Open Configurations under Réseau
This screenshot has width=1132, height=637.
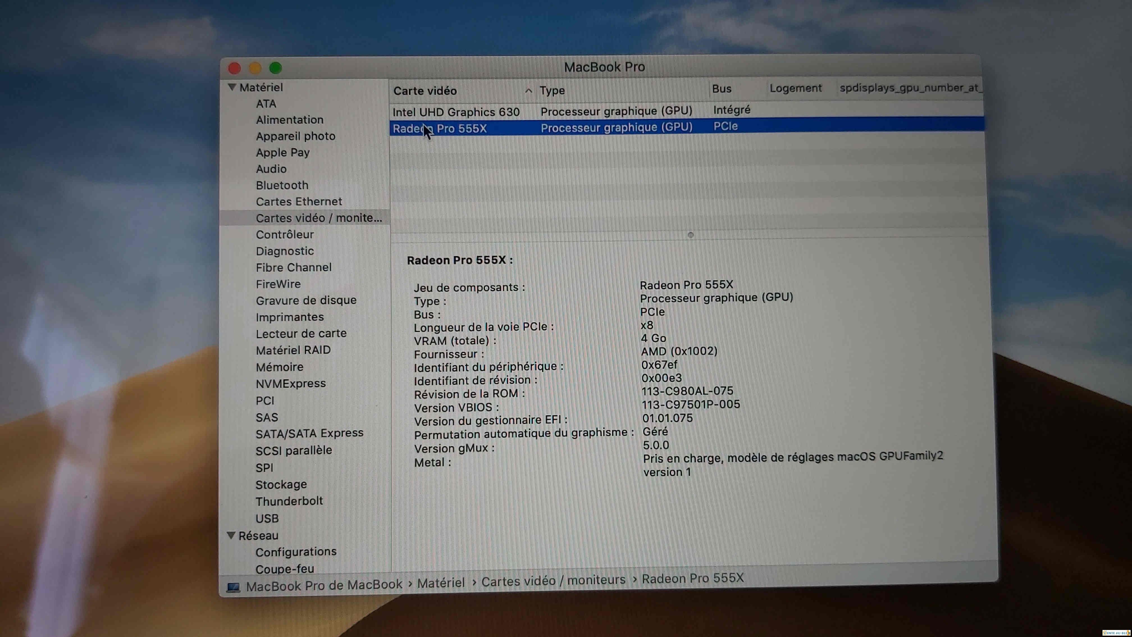click(x=296, y=552)
